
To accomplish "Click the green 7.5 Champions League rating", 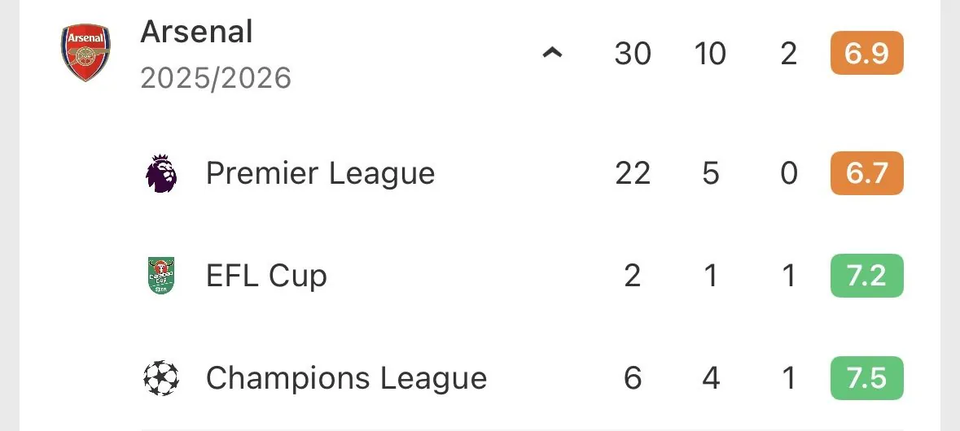I will pos(866,378).
